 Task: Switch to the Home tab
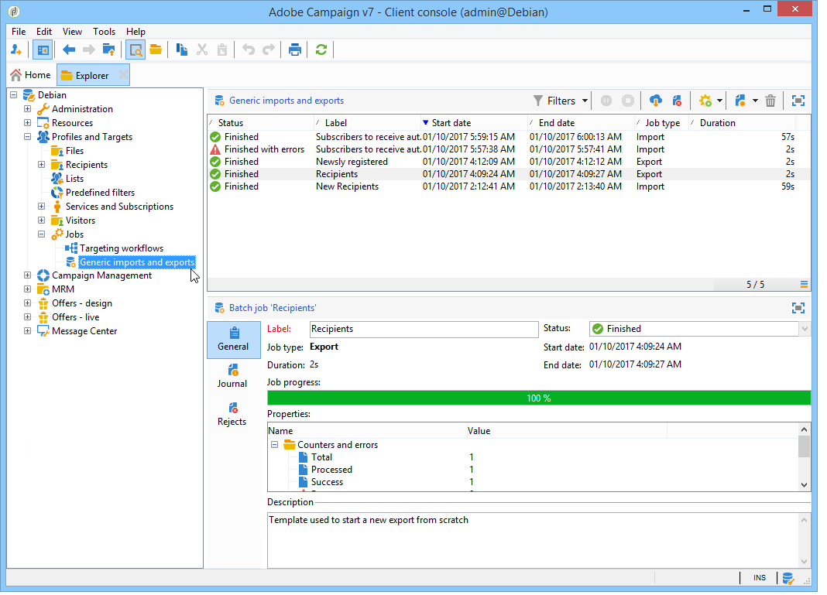point(31,75)
